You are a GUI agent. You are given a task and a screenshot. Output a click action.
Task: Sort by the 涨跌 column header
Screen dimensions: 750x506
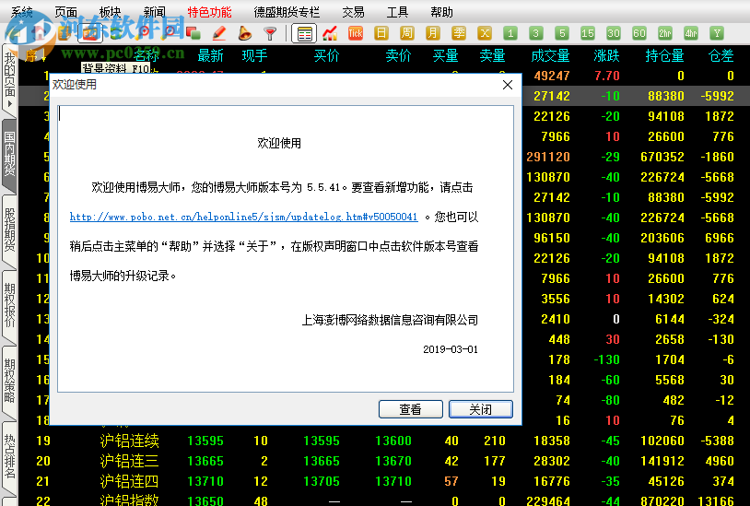606,56
